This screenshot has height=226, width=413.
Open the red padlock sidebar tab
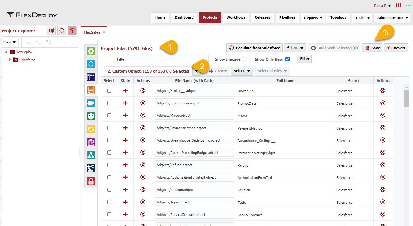pos(91,181)
